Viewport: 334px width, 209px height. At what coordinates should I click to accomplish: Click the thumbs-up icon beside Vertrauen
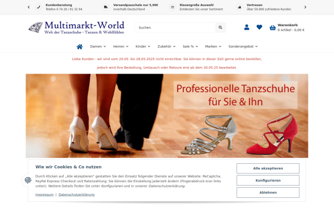click(x=239, y=7)
